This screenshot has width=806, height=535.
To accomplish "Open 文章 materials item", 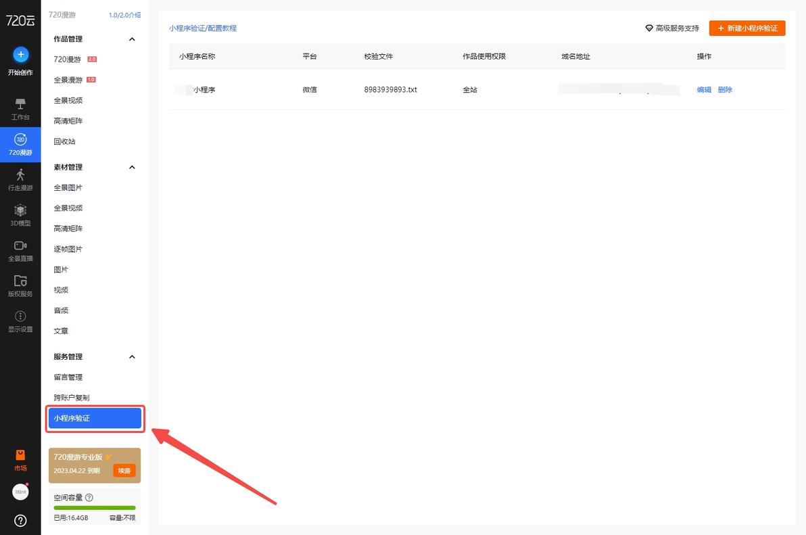I will point(61,331).
